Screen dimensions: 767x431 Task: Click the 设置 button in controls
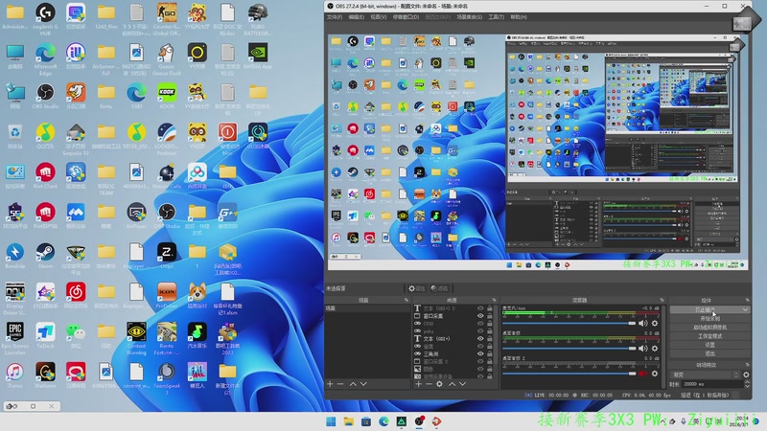pos(710,346)
